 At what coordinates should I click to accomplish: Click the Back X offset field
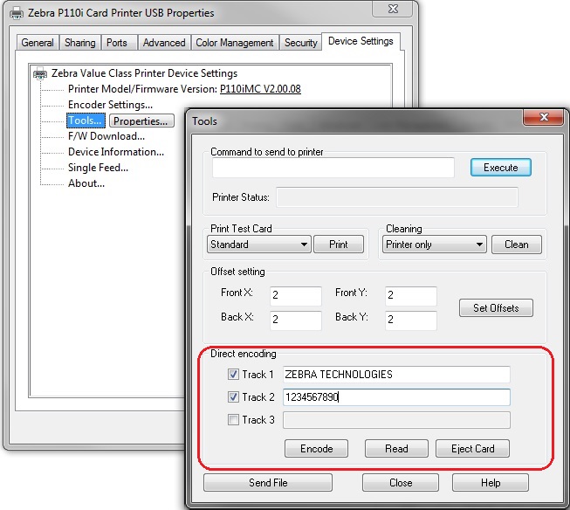coord(296,320)
